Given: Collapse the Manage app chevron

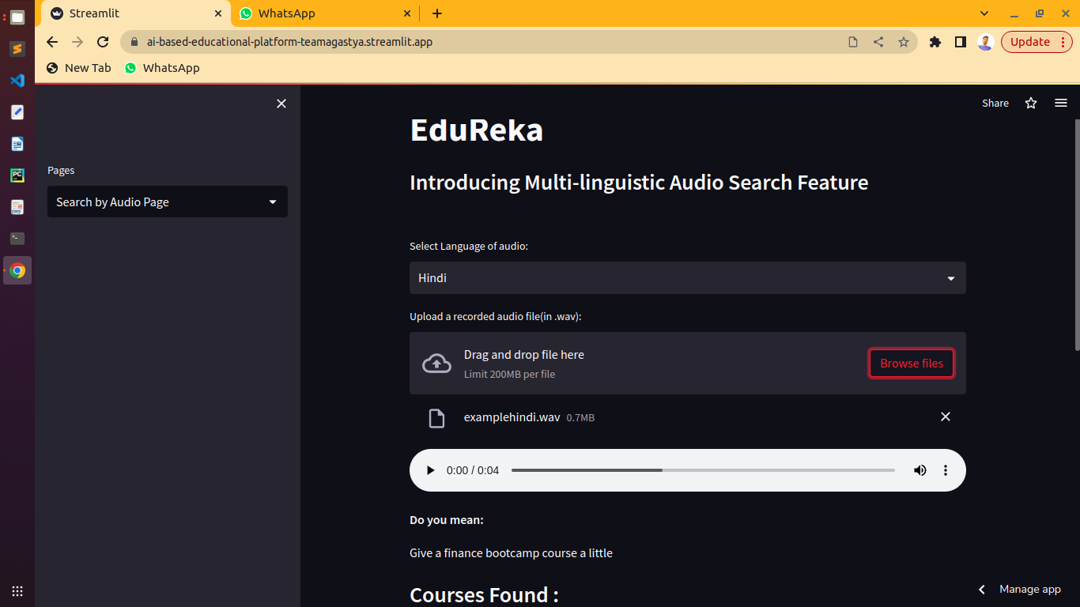Looking at the screenshot, I should 981,589.
